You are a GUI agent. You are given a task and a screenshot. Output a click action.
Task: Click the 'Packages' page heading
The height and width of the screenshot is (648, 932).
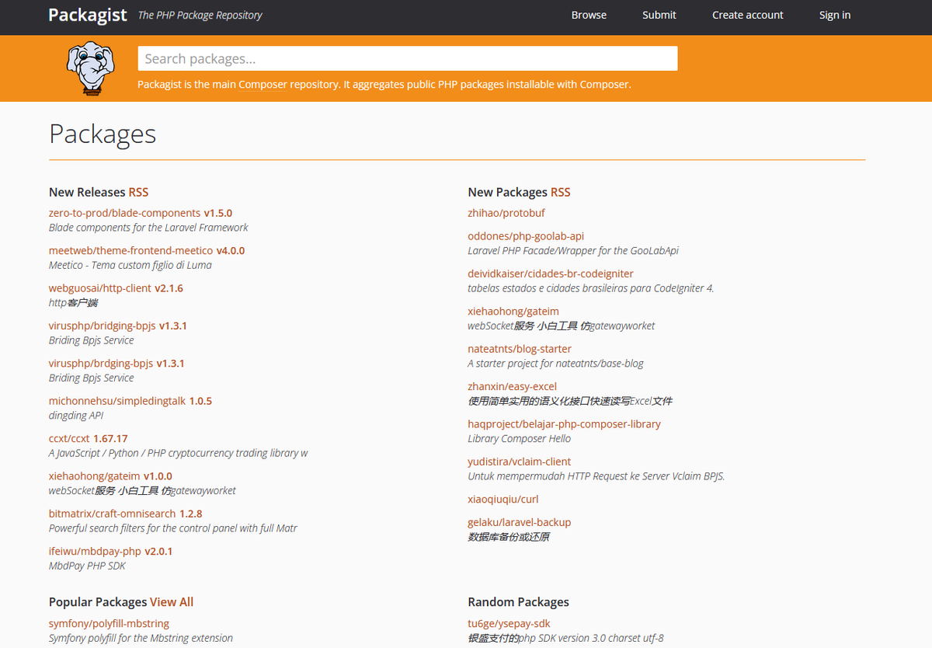(103, 134)
